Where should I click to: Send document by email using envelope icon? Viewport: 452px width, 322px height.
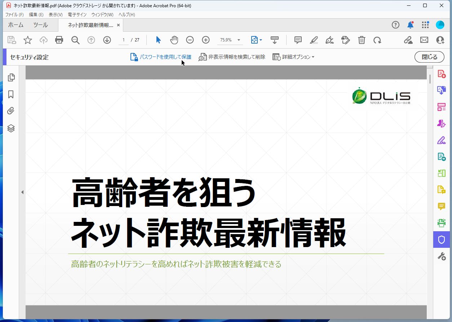coord(424,40)
